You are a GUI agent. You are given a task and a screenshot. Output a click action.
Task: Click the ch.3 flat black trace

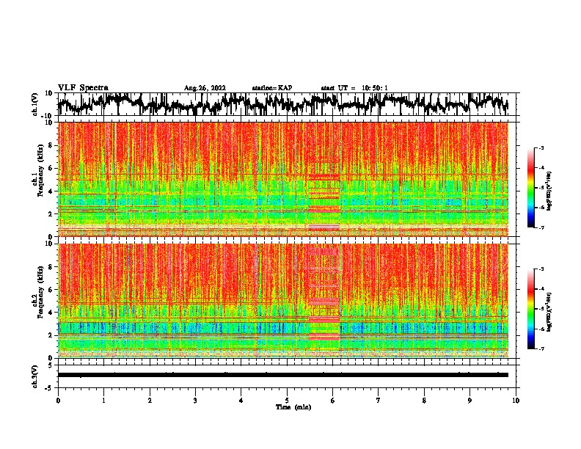click(x=282, y=375)
